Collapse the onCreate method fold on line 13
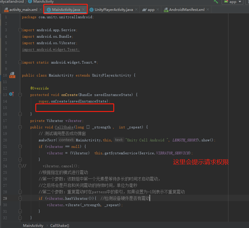This screenshot has width=249, height=228. coord(20,95)
